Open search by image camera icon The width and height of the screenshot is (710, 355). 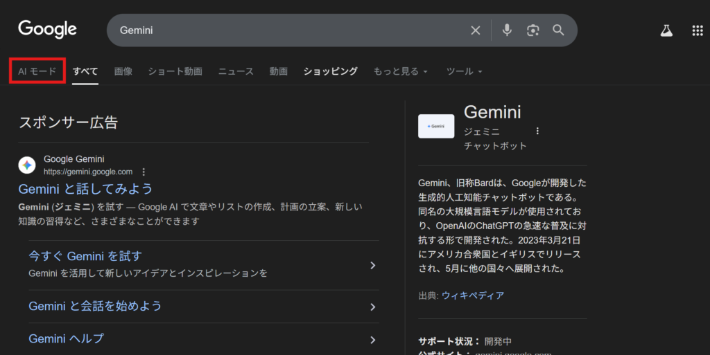(532, 30)
